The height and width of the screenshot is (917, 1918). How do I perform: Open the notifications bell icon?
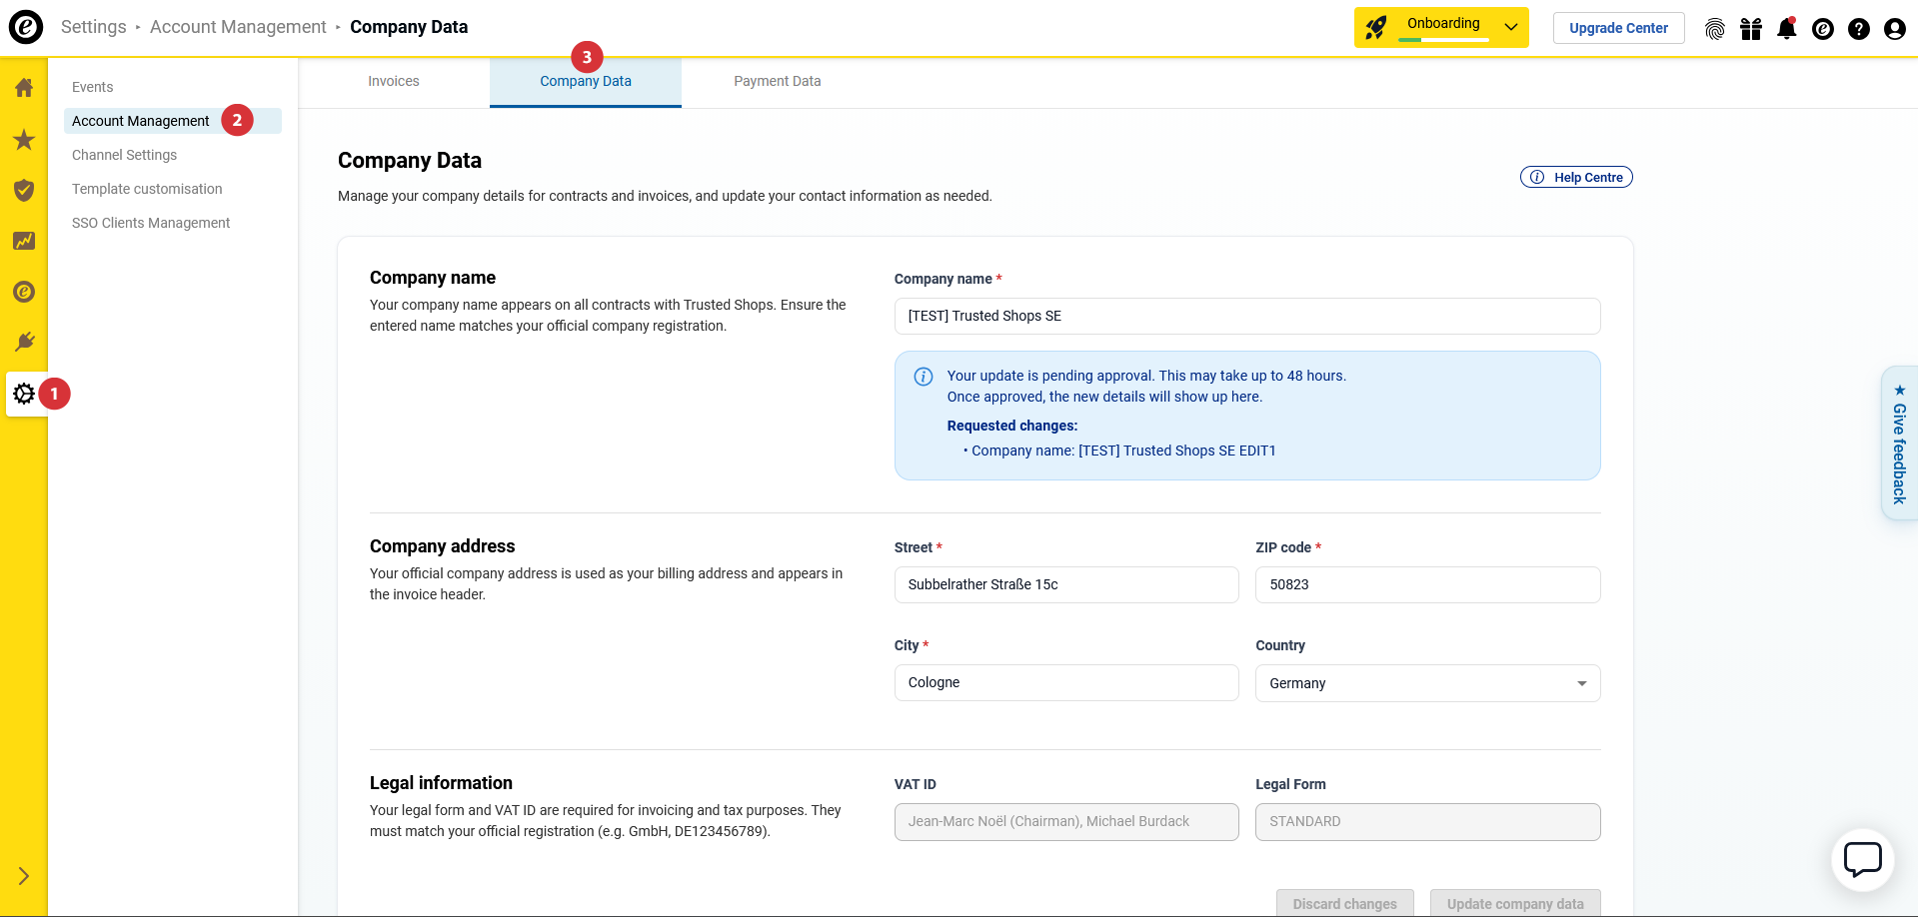coord(1786,29)
